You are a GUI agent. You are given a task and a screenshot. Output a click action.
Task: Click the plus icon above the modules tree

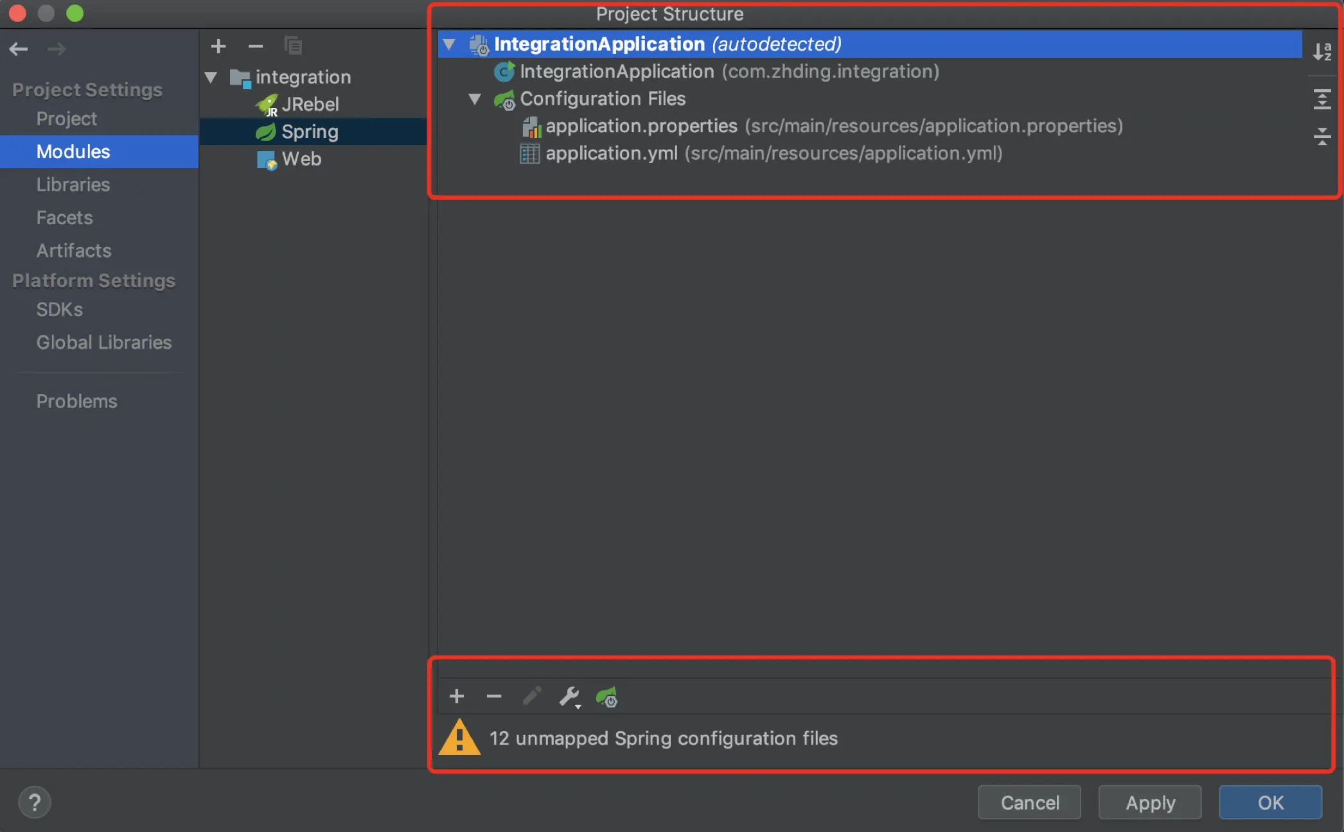point(218,46)
